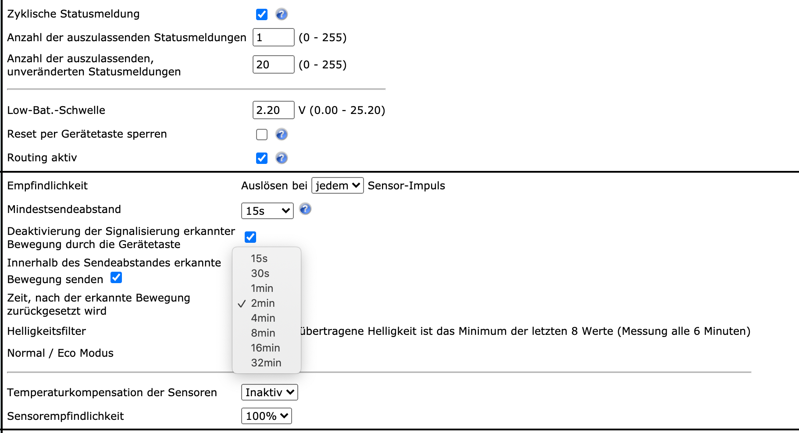Open help icon beside Routing aktiv

coord(282,158)
